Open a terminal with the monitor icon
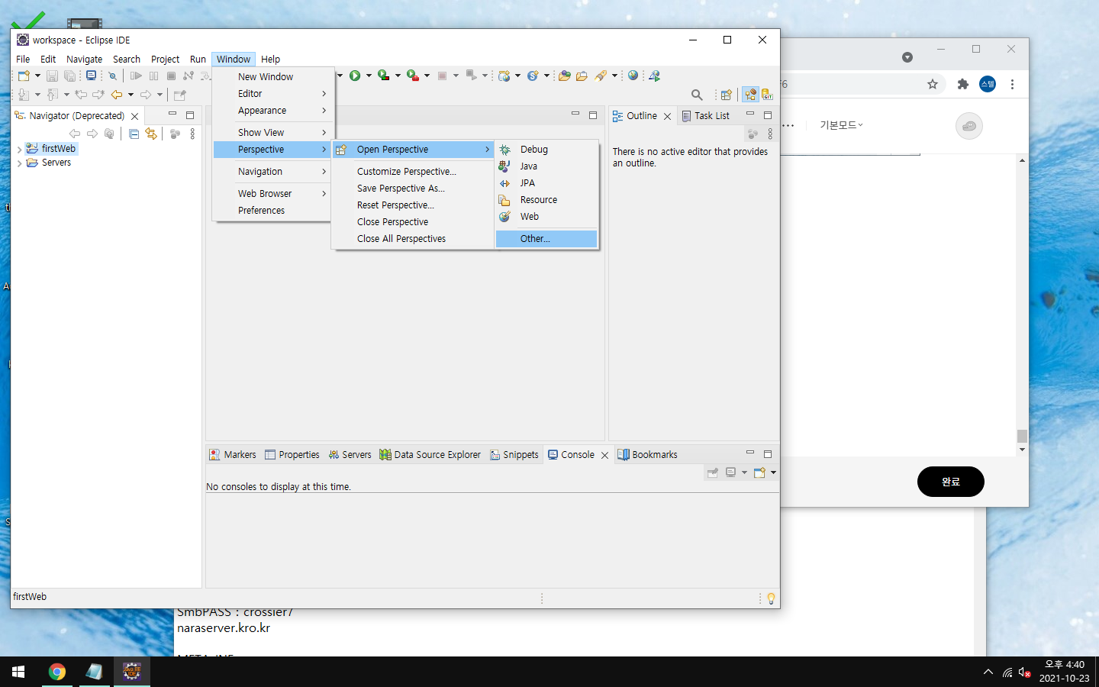The height and width of the screenshot is (687, 1099). coord(91,76)
